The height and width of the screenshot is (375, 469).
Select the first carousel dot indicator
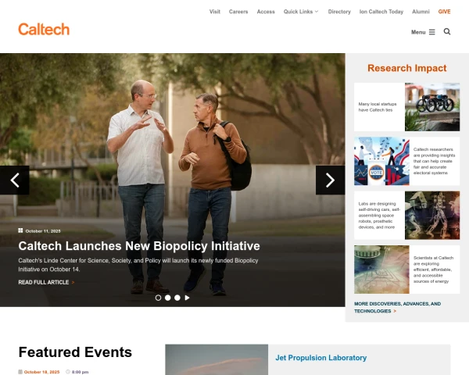click(158, 298)
